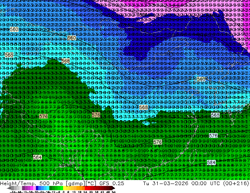Click the '-54' legend tick label
The width and height of the screenshot is (250, 193).
13,192
